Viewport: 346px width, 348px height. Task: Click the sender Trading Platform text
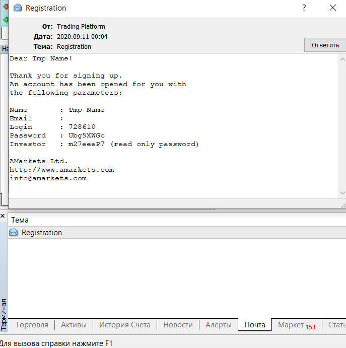[x=81, y=26]
